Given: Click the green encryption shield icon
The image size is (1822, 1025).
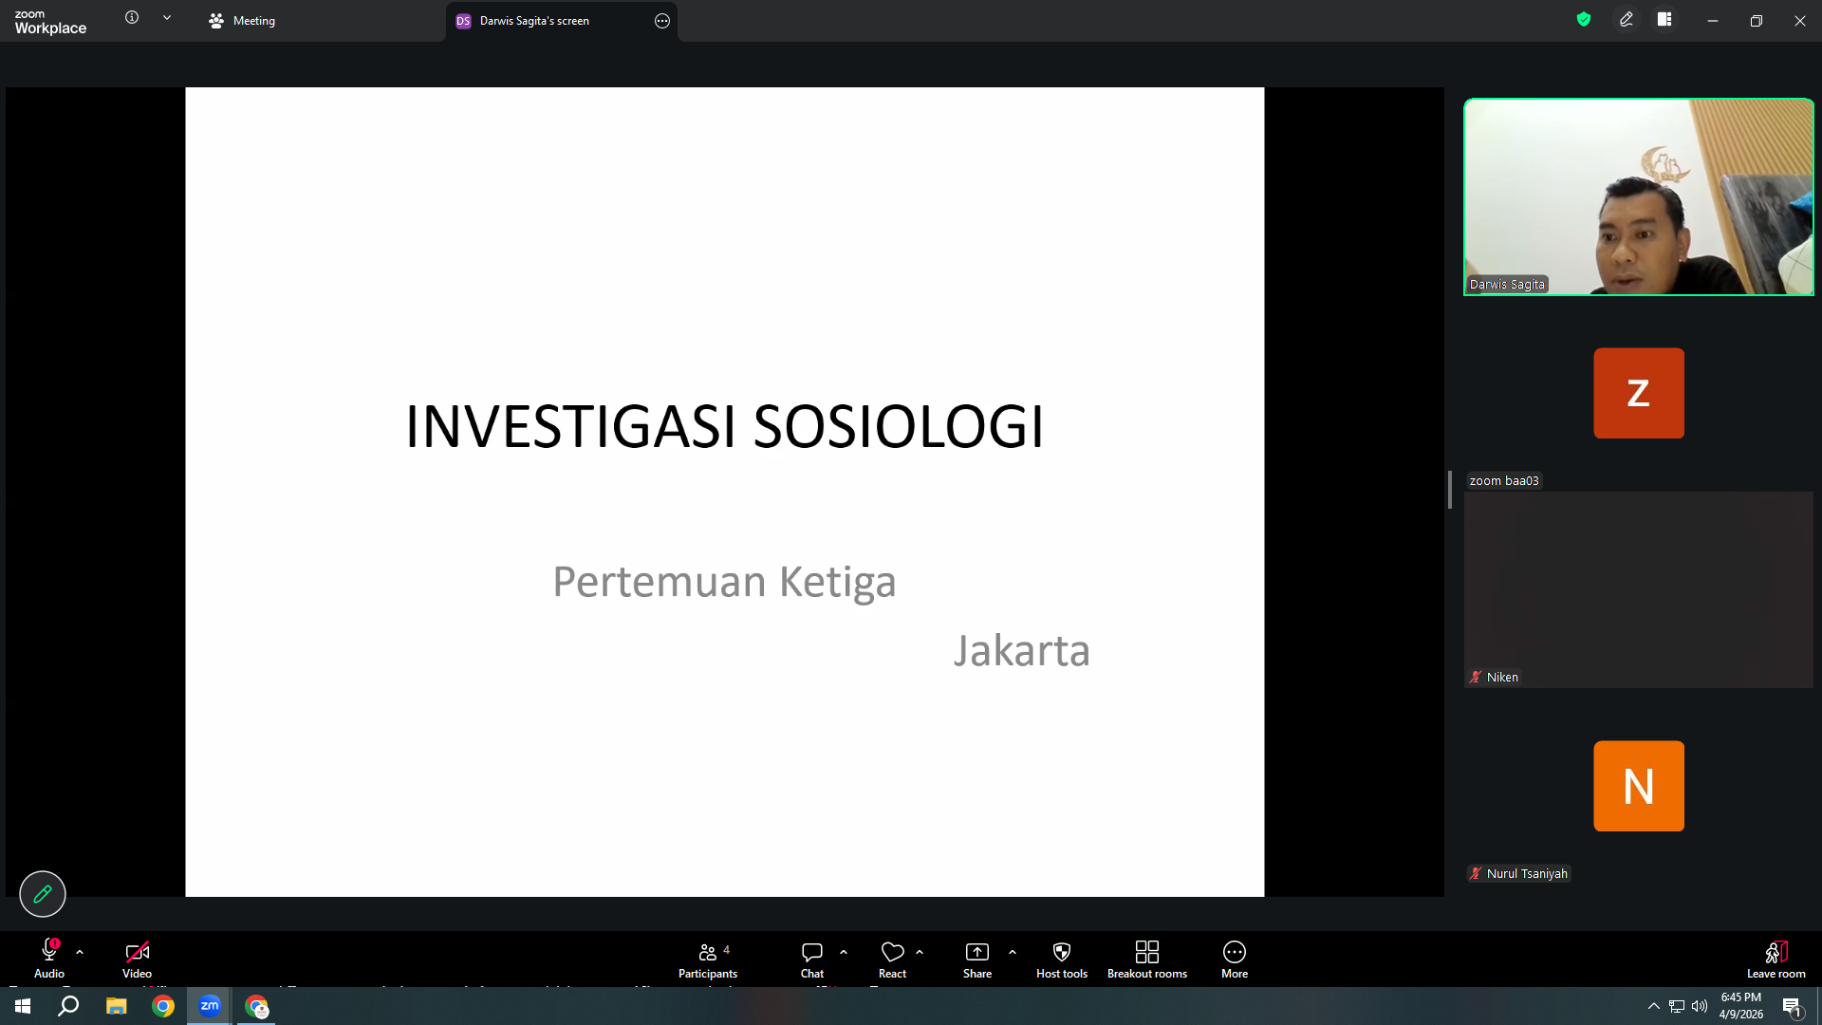Looking at the screenshot, I should pyautogui.click(x=1584, y=19).
